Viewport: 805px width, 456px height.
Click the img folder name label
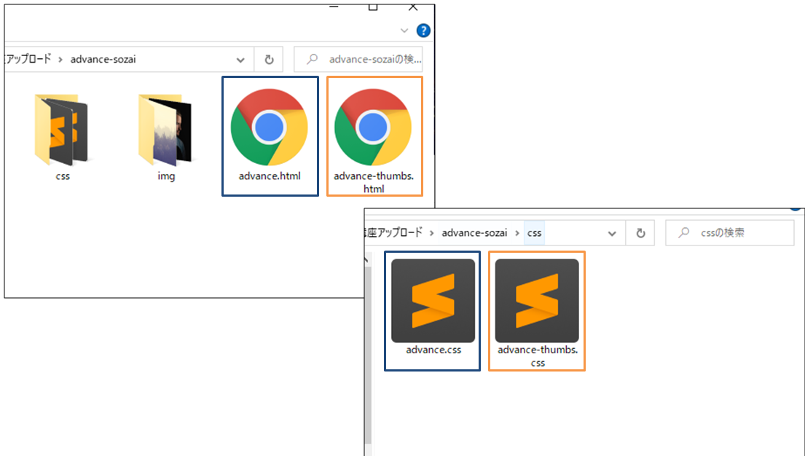[166, 176]
